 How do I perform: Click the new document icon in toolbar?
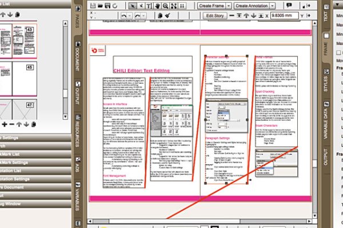point(93,6)
